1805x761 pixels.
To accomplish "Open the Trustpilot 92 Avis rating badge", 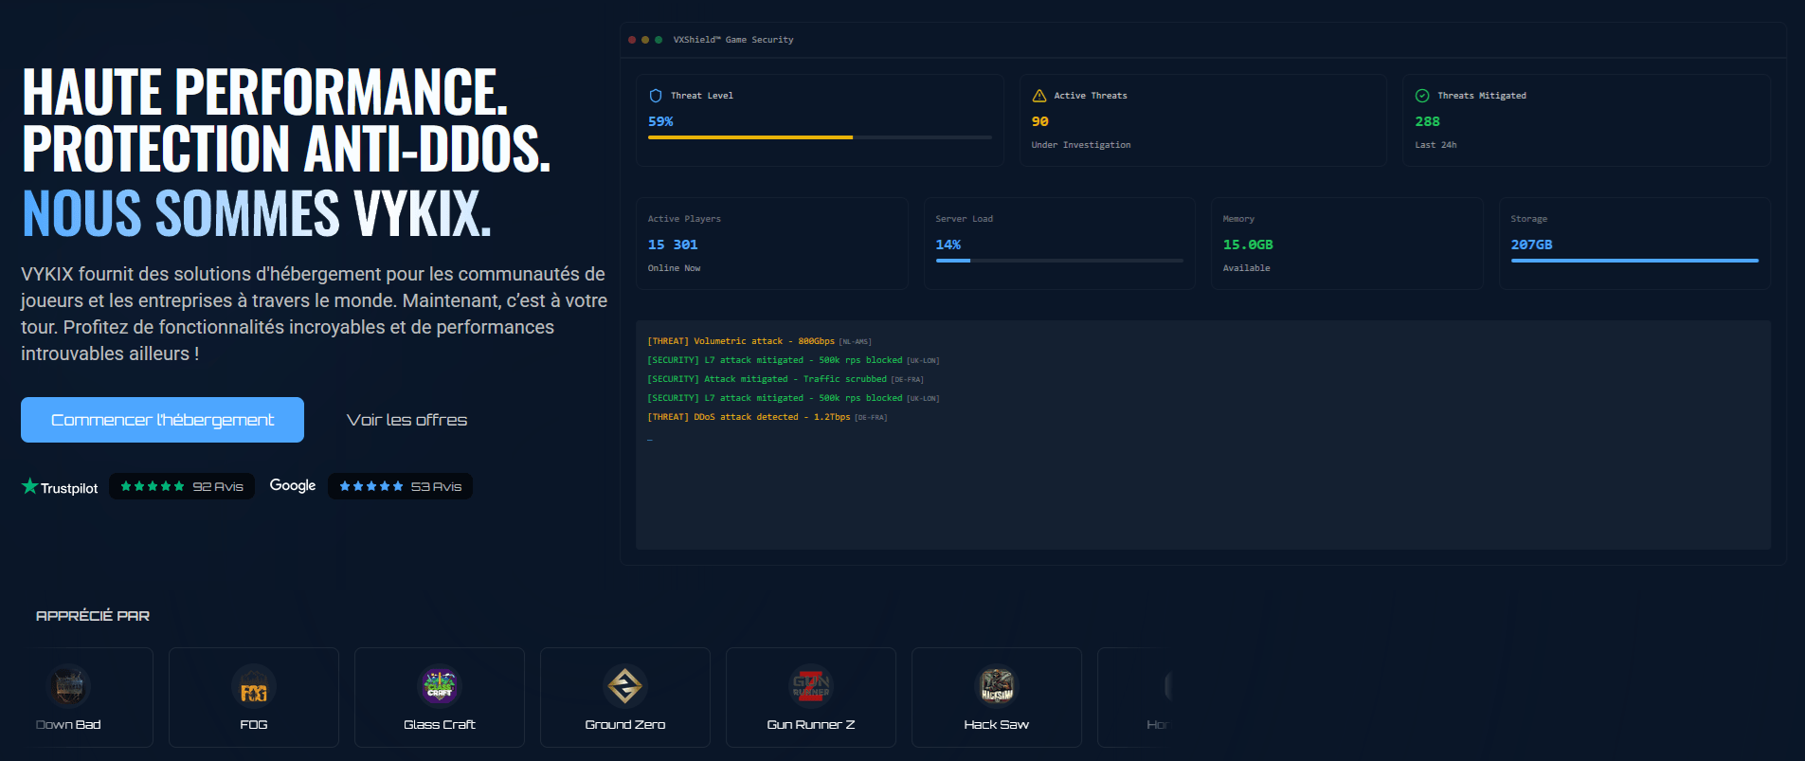I will point(182,486).
